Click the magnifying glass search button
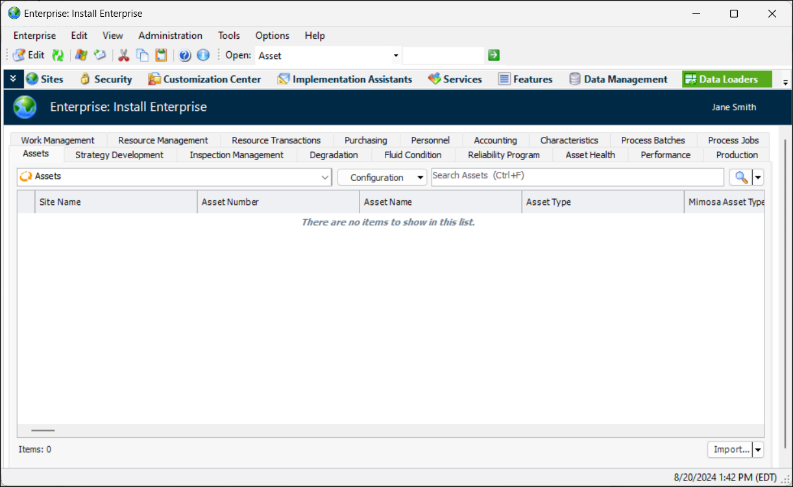This screenshot has width=793, height=487. tap(740, 177)
